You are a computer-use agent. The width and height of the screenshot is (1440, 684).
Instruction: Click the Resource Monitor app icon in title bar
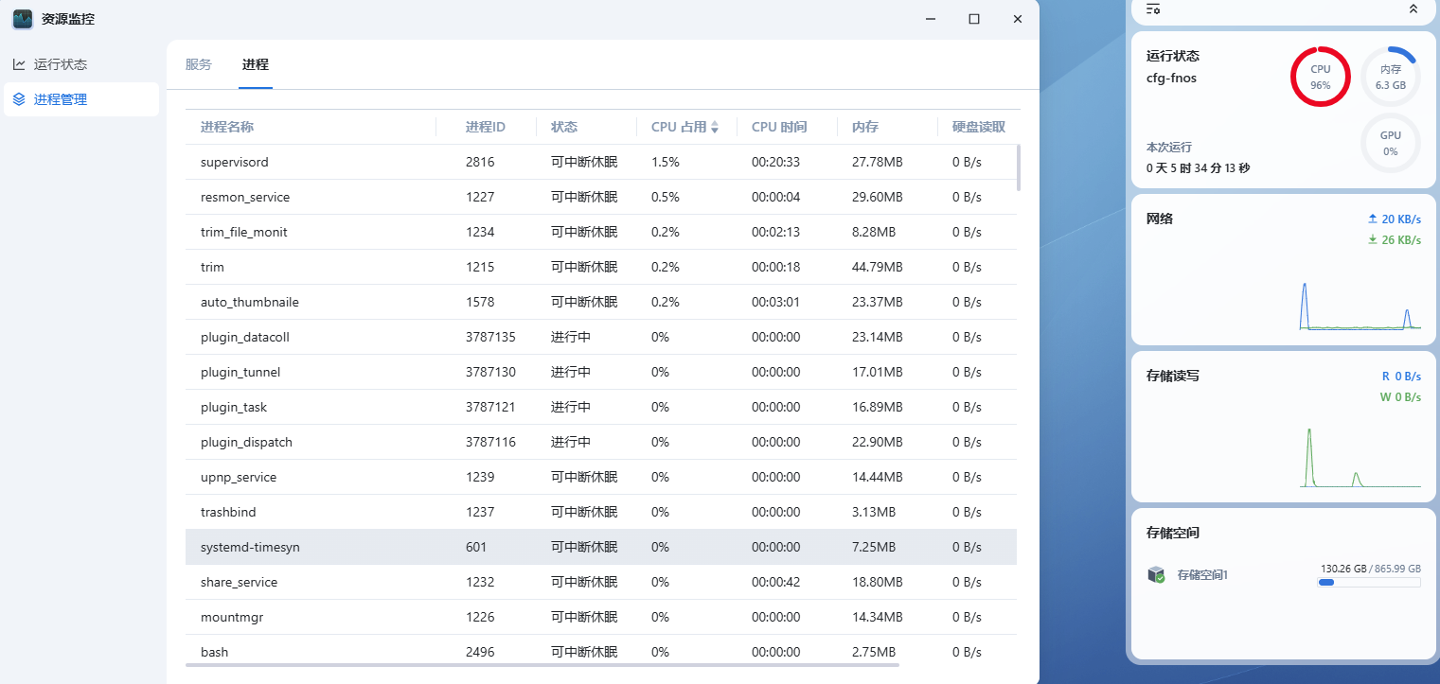click(23, 19)
